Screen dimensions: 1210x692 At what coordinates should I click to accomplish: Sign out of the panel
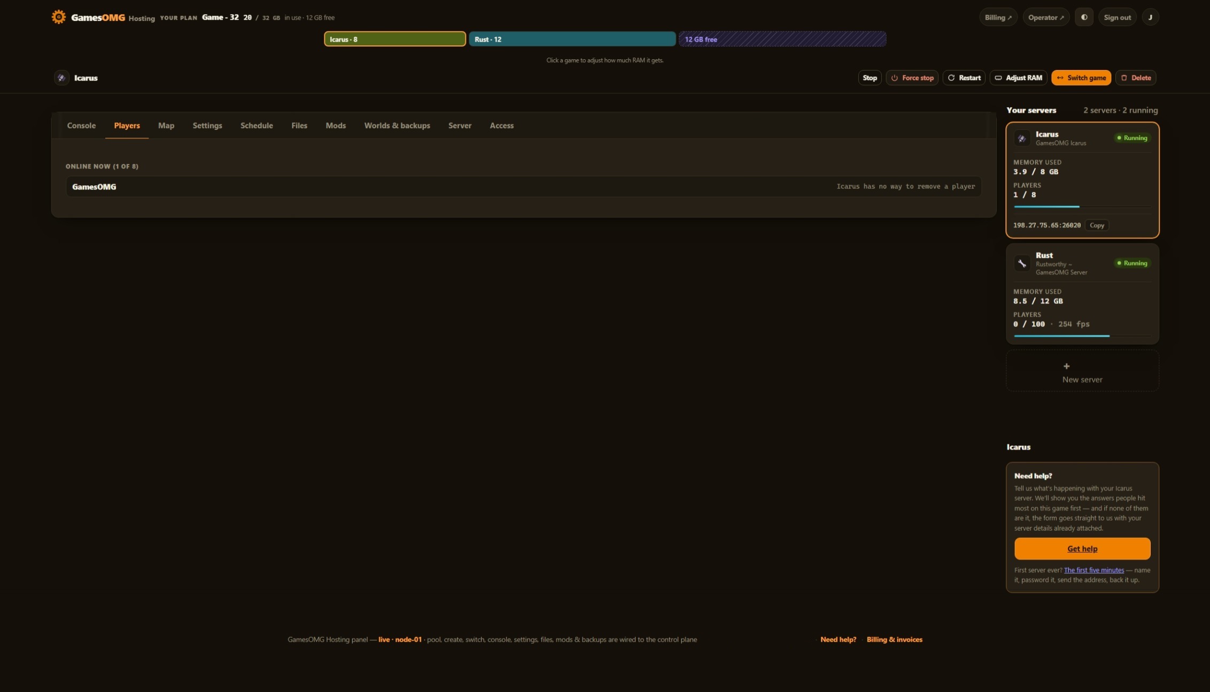[1117, 17]
